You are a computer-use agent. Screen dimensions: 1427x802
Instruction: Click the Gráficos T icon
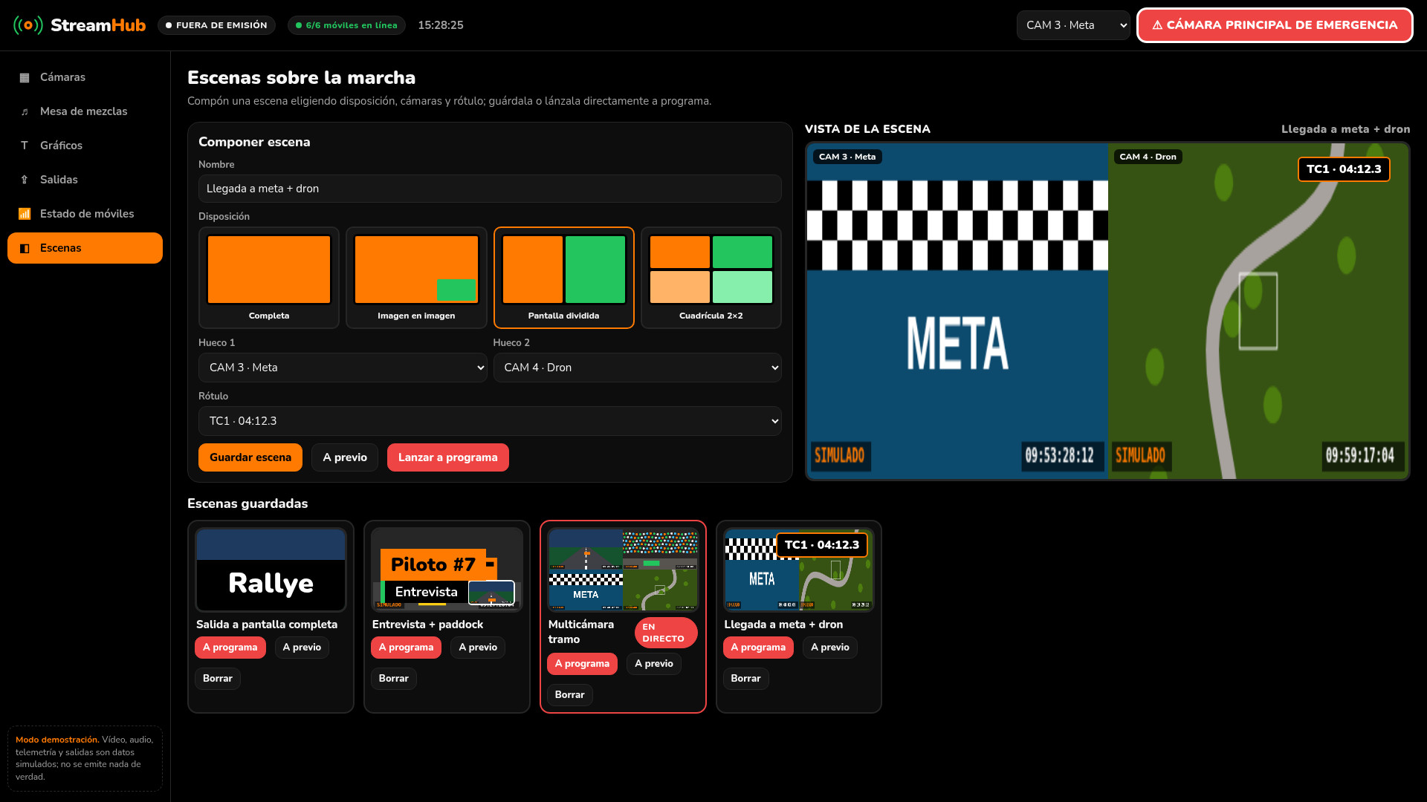point(25,146)
